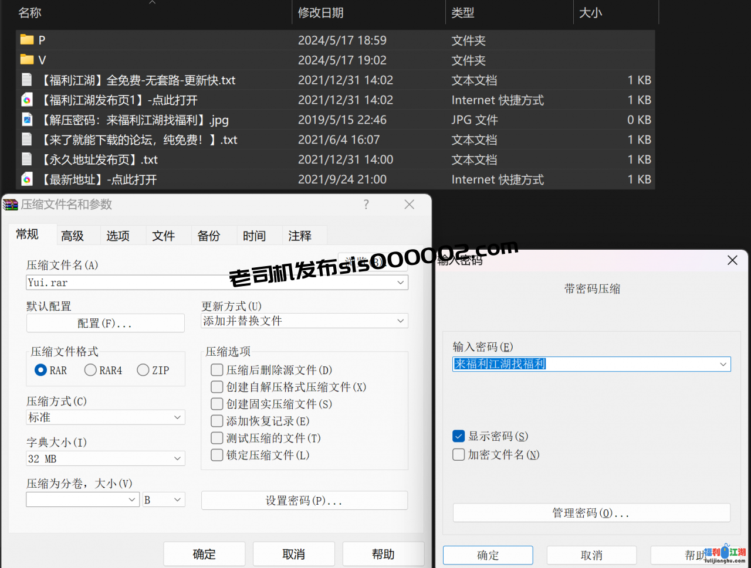
Task: Click the 全免费-无套路-更新快.txt file icon
Action: 27,80
